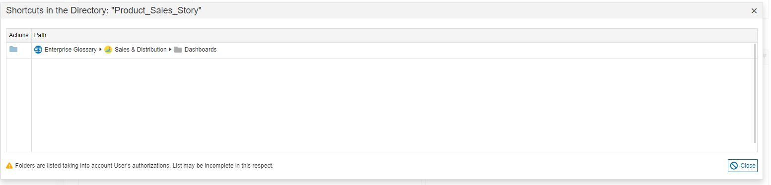Open the Sales & Distribution path link
Viewport: 771px width, 185px height.
pos(140,50)
